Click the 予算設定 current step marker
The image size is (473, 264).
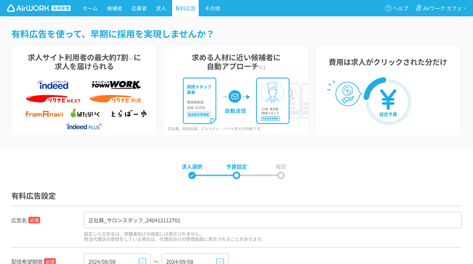pyautogui.click(x=236, y=175)
